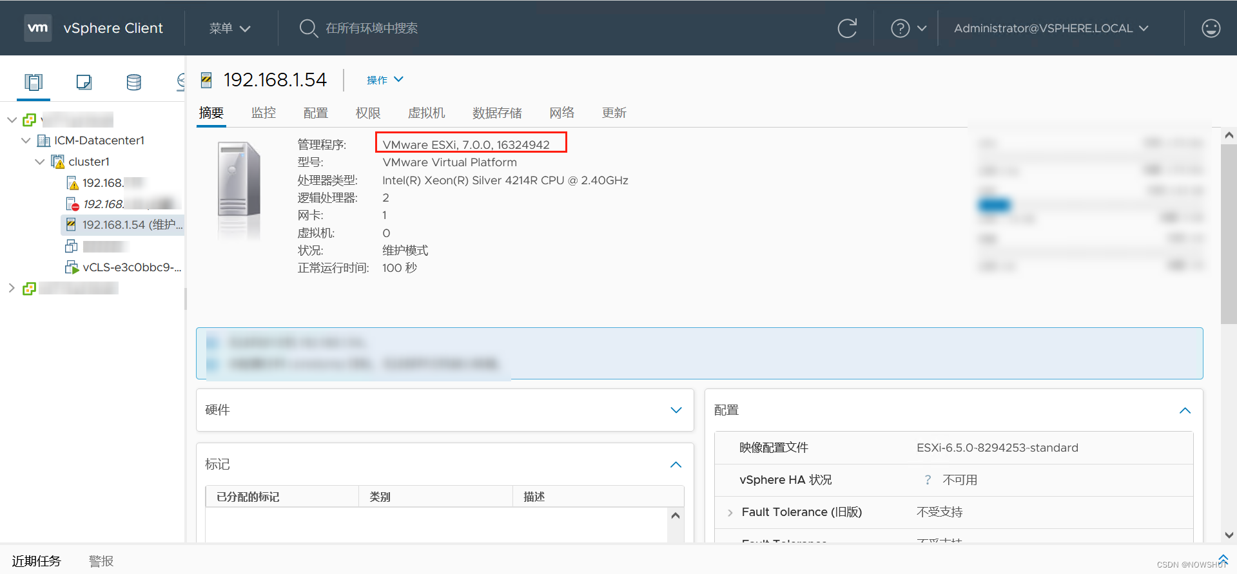Expand the Fault Tolerance (旧版) row

click(x=730, y=513)
